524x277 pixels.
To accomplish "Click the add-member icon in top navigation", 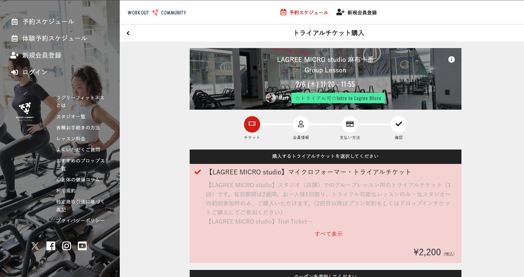I will pos(340,12).
